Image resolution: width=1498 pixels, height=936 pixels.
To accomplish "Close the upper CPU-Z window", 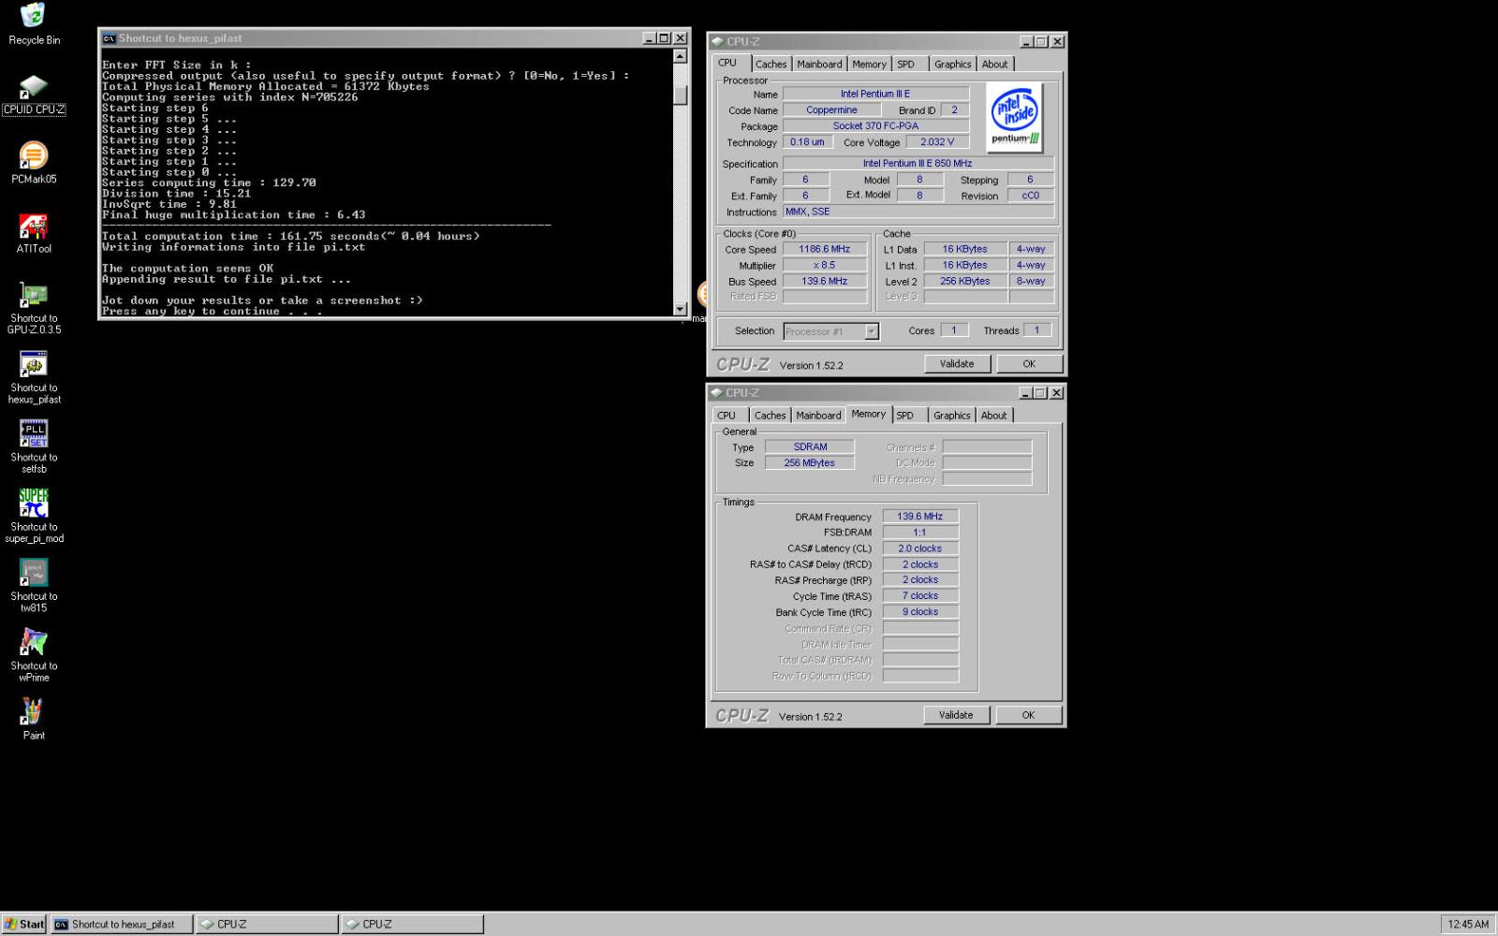I will [1057, 42].
